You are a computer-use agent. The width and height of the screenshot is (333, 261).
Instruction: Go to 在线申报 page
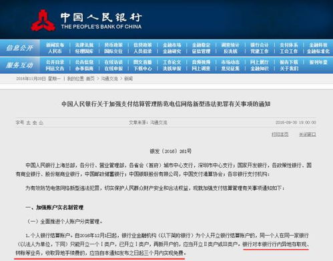pos(113,69)
